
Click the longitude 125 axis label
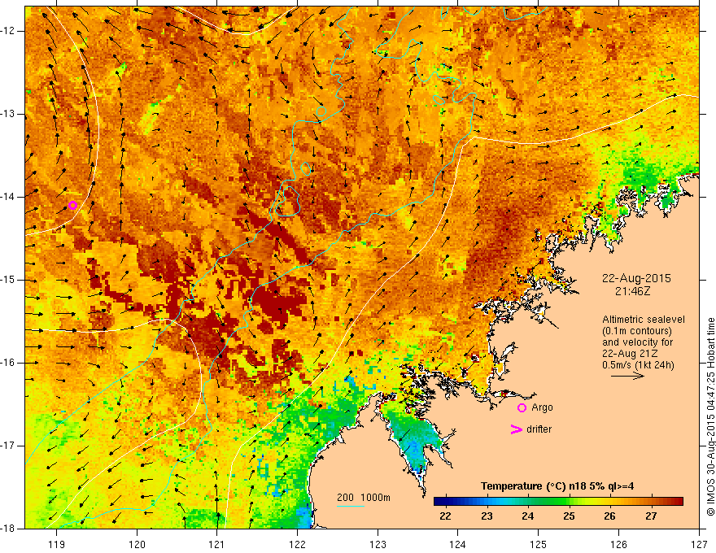coord(539,544)
